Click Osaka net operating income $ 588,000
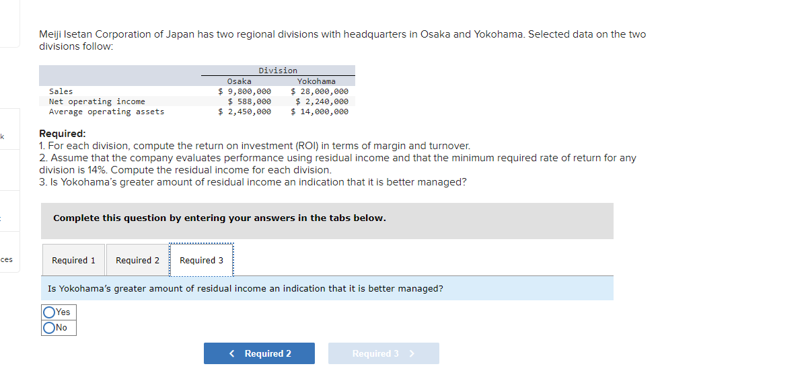 [x=250, y=101]
